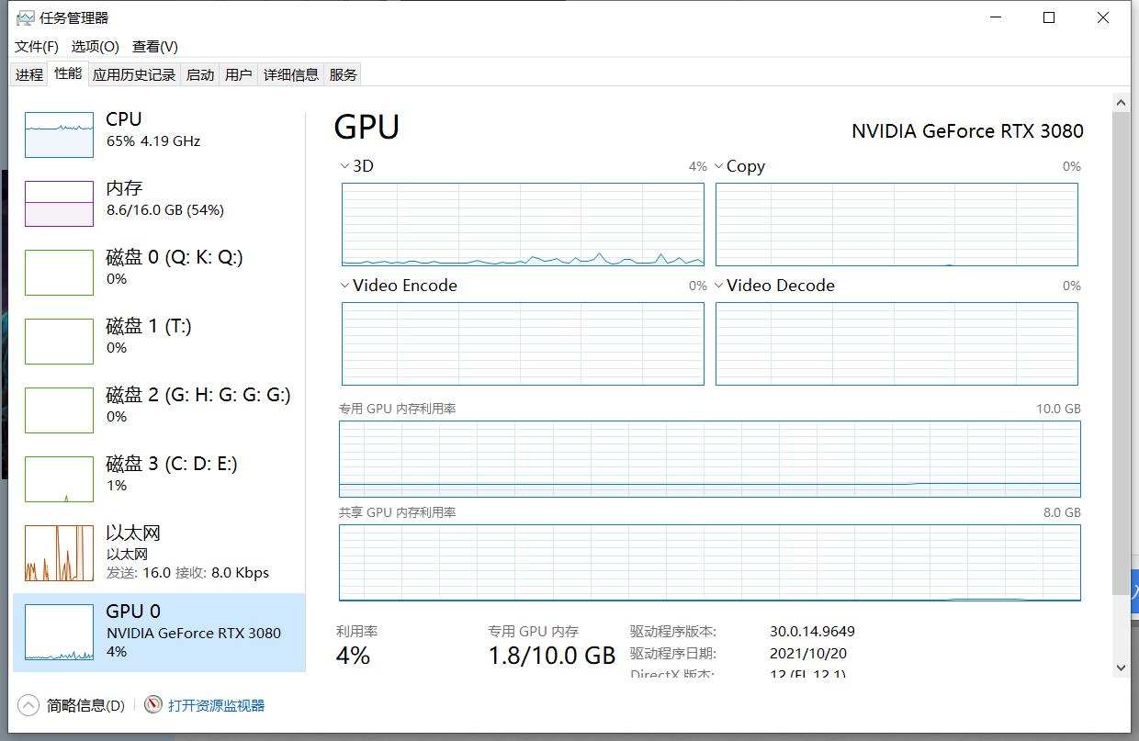Click the 磁盘 2 (G: H:) graph icon
This screenshot has width=1139, height=741.
59,410
